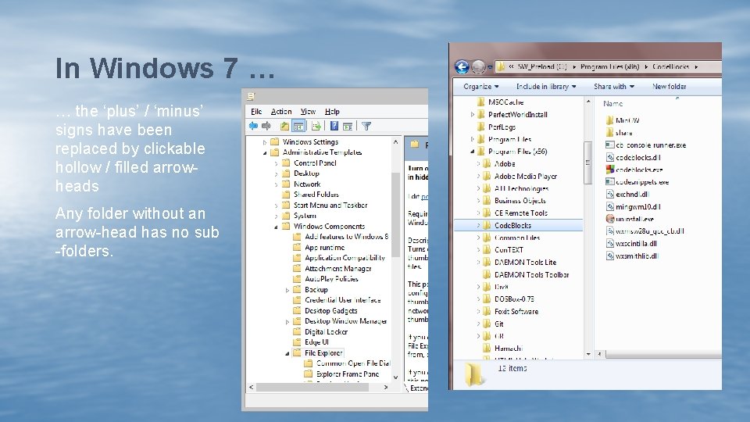Select DAEMON Tools Lite folder

click(x=525, y=263)
